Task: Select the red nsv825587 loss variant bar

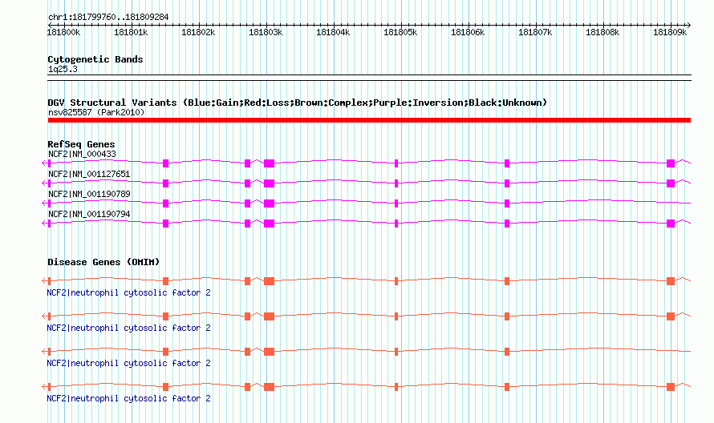Action: point(369,120)
